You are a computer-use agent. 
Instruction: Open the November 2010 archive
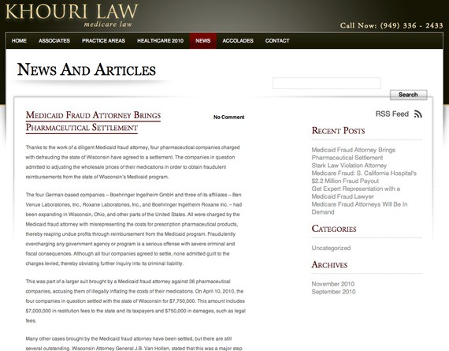coord(332,284)
